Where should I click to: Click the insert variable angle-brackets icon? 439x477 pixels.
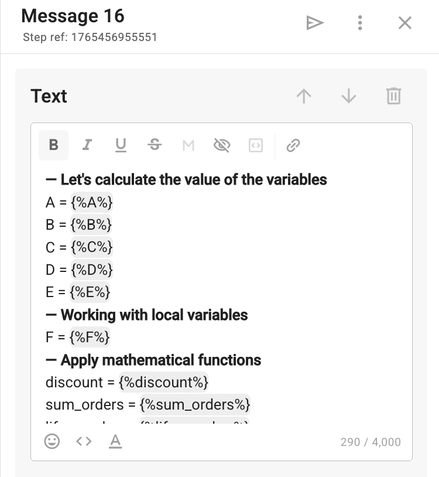84,441
